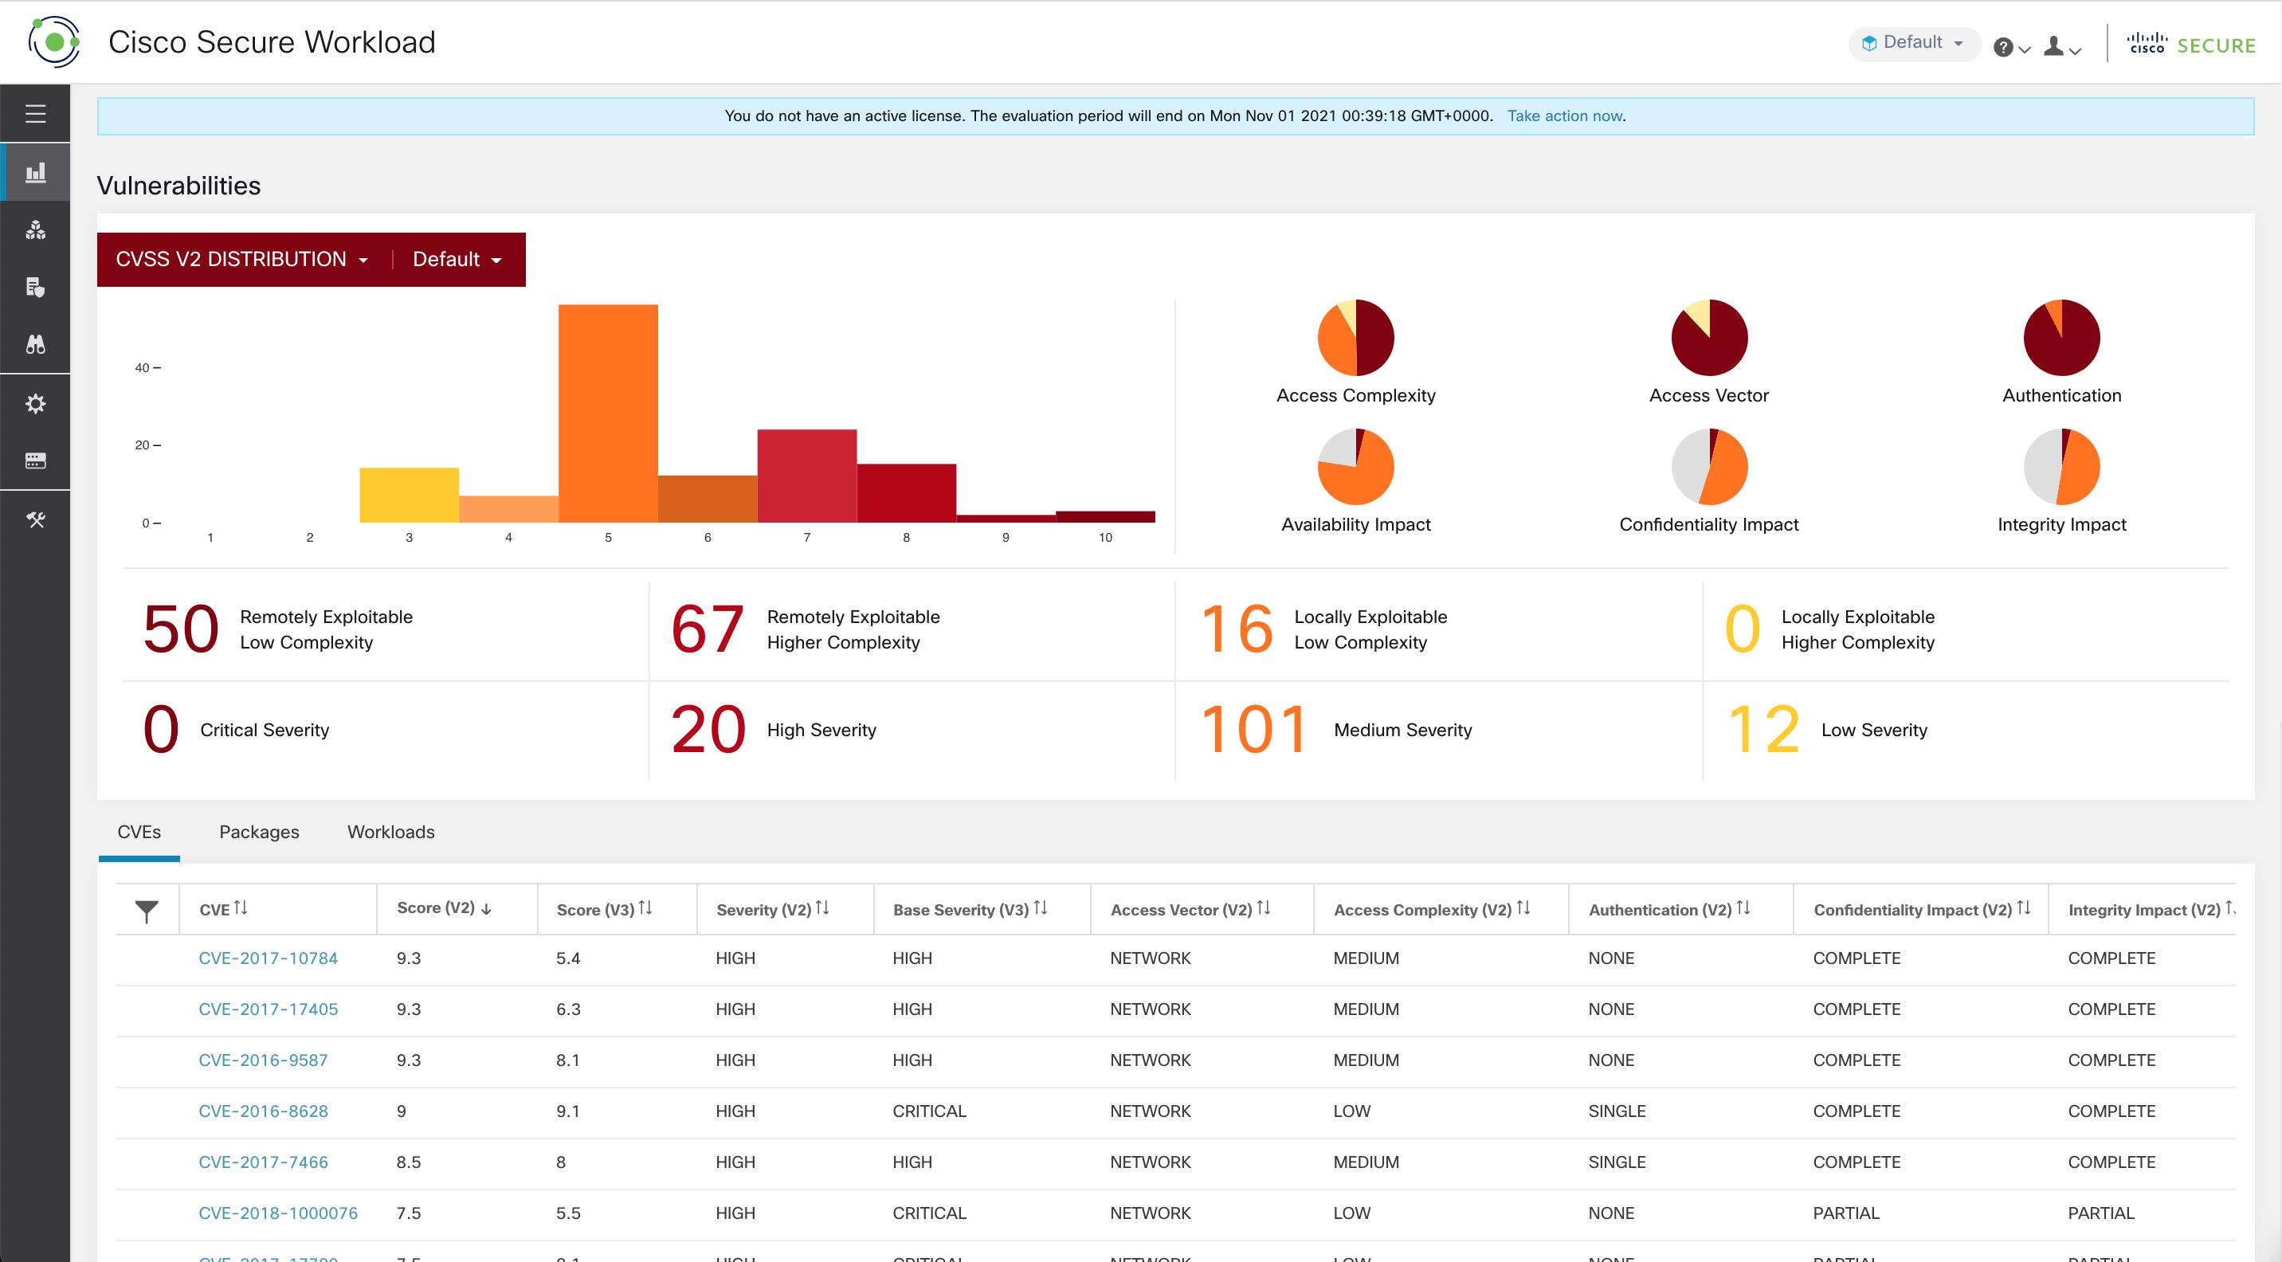The height and width of the screenshot is (1262, 2282).
Task: Sort by Severity (V2) column
Action: point(772,910)
